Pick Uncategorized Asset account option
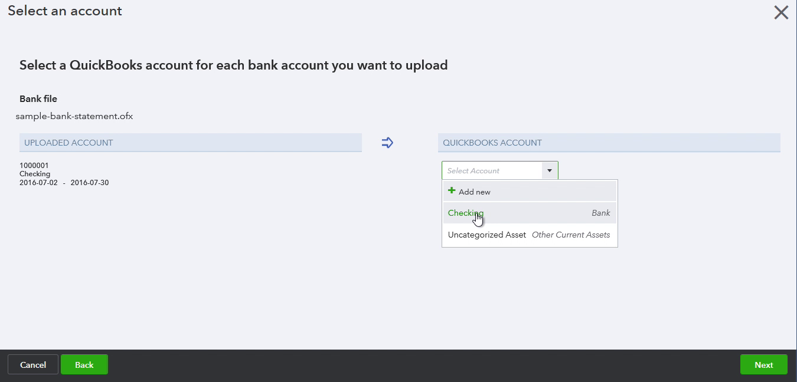The height and width of the screenshot is (382, 797). coord(530,235)
